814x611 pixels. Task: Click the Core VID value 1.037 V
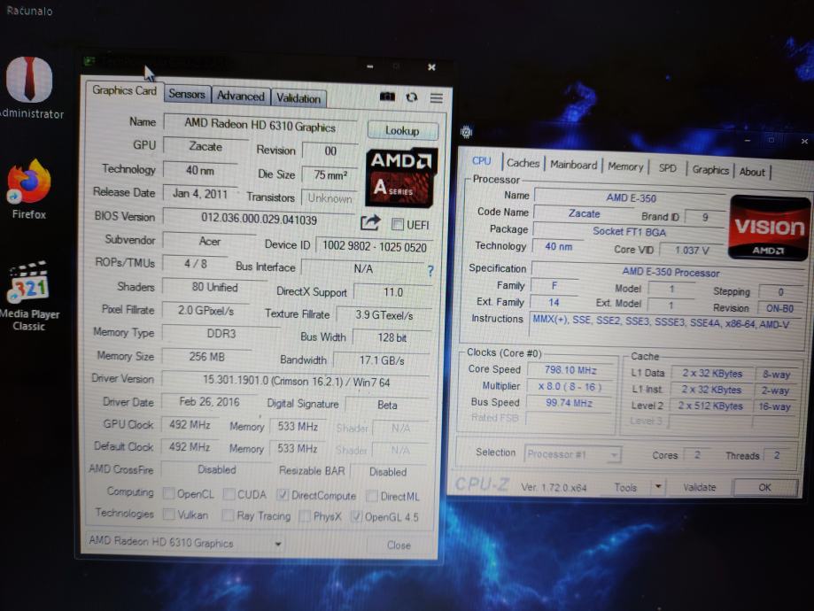point(692,251)
